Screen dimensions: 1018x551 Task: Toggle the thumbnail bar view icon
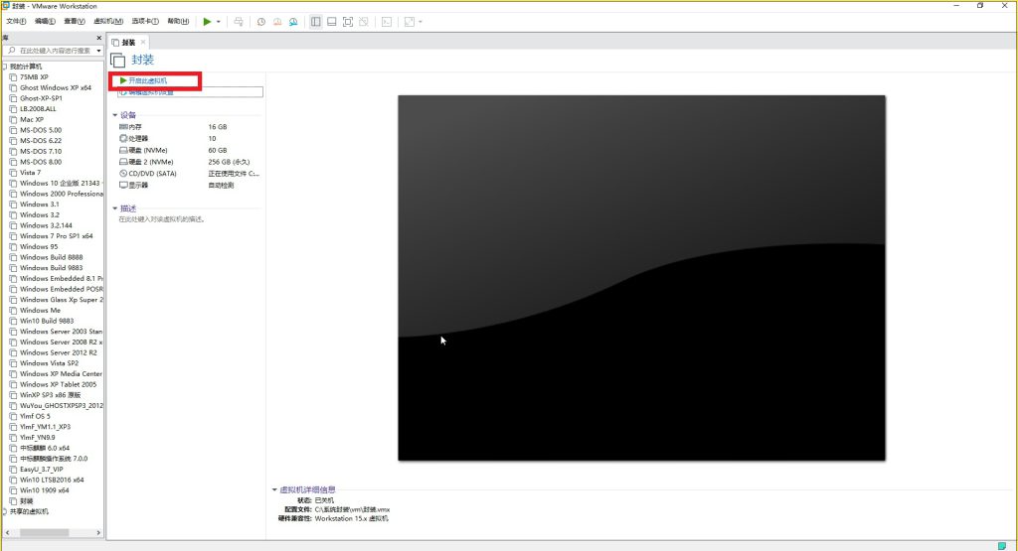click(331, 21)
